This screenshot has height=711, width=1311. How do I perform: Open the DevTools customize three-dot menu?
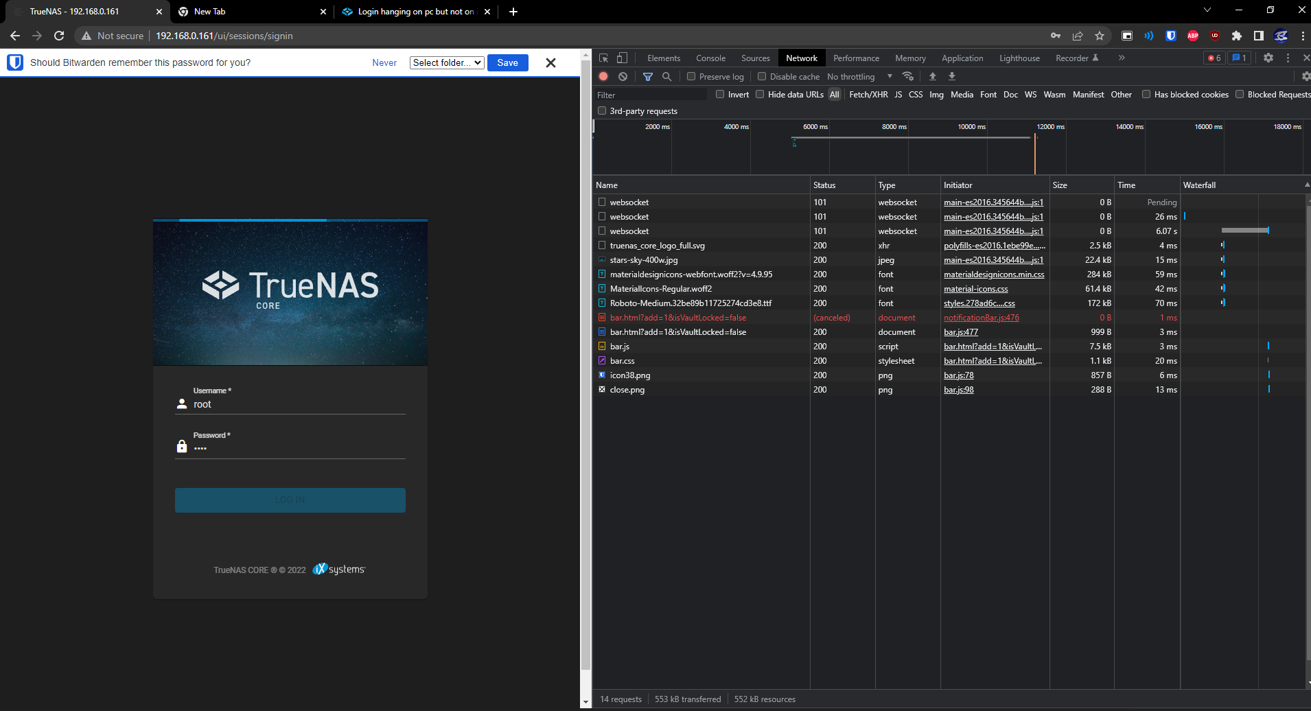point(1288,58)
